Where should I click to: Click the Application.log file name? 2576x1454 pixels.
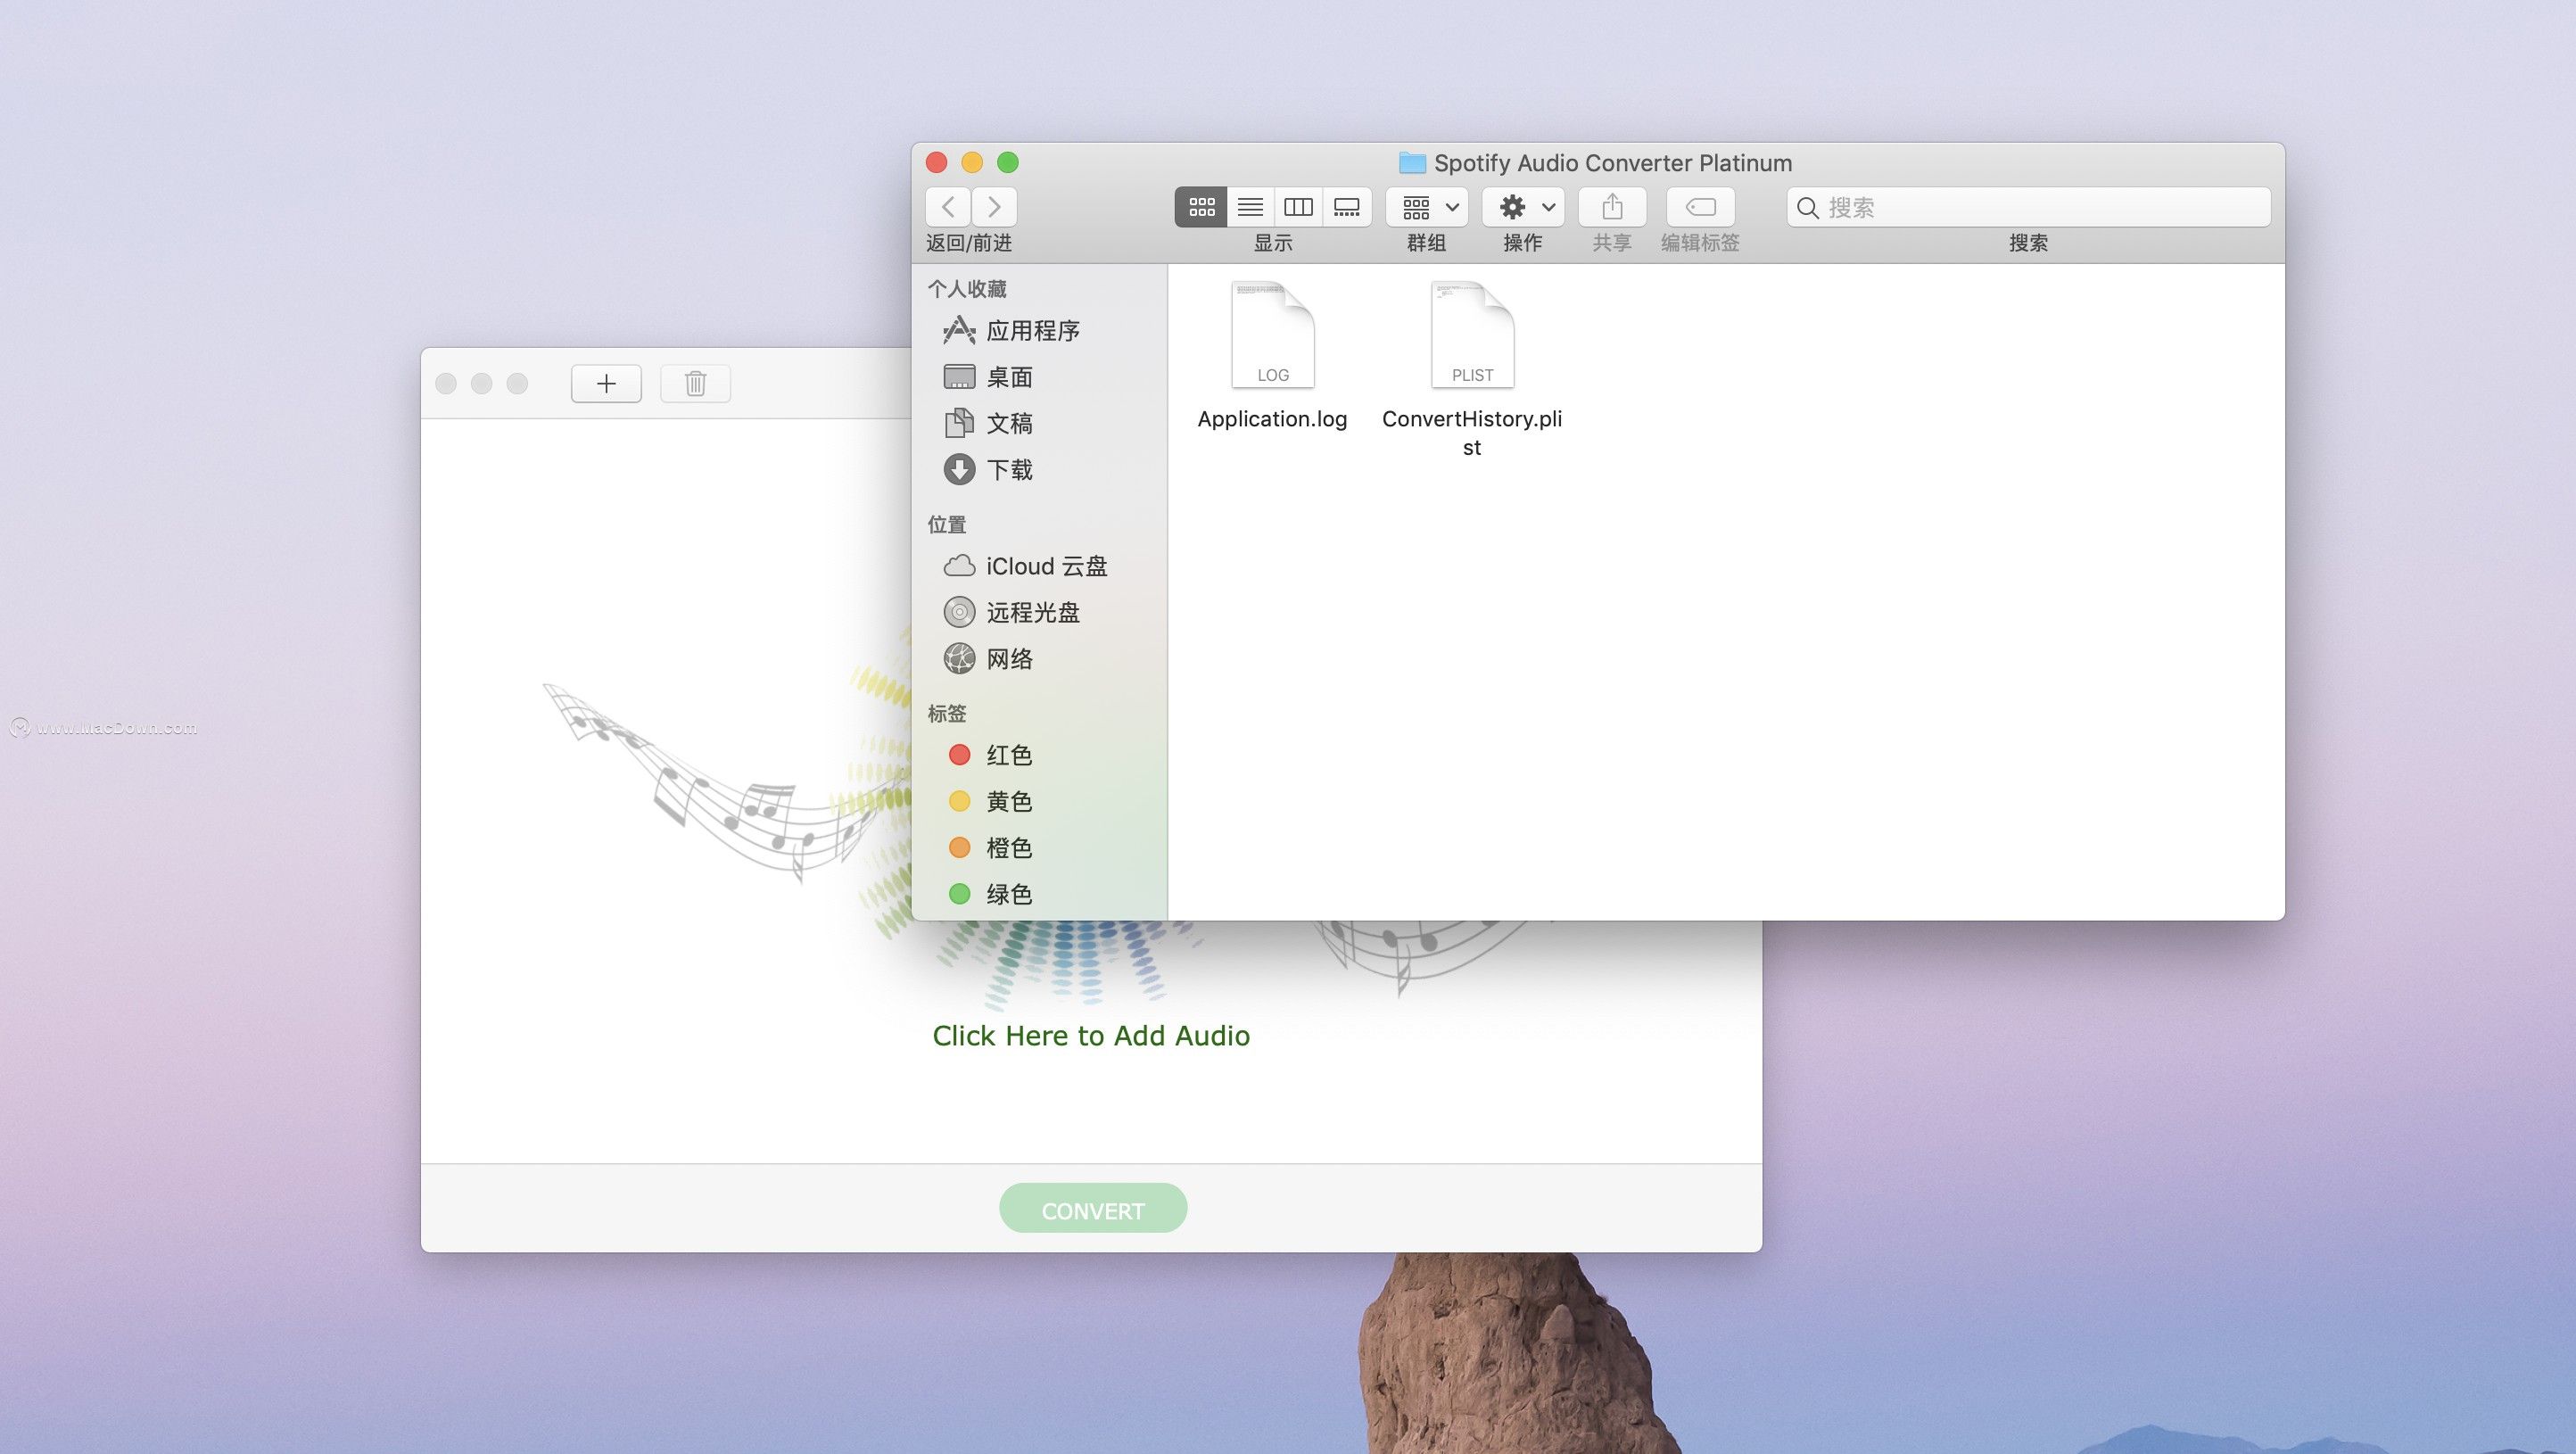1272,419
